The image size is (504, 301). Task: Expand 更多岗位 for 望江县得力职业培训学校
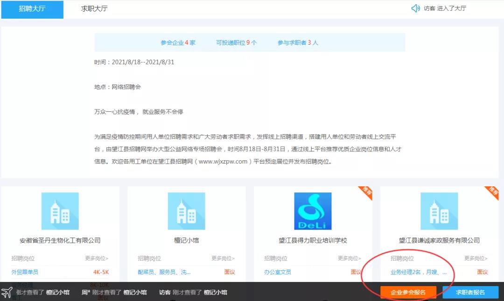[350, 258]
